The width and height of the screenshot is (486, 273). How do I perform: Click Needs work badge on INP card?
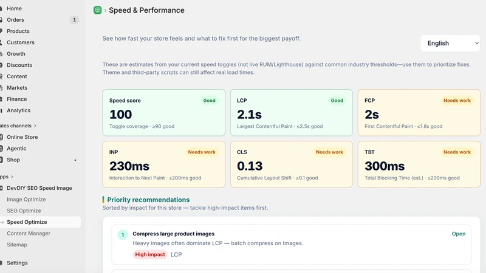(202, 152)
